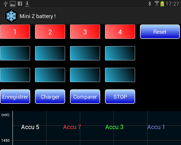Click the 1450 axis value
This screenshot has width=181, height=145.
(x=5, y=141)
